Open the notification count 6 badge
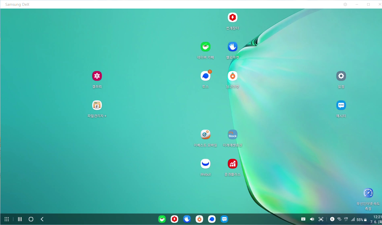This screenshot has width=382, height=225. [x=332, y=219]
